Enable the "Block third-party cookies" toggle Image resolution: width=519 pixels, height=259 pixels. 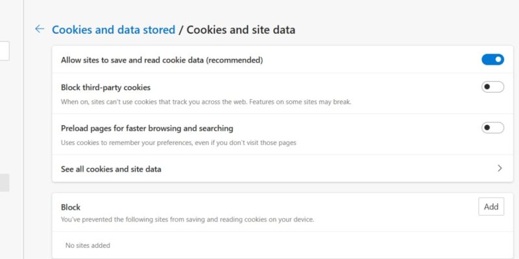[x=492, y=87]
